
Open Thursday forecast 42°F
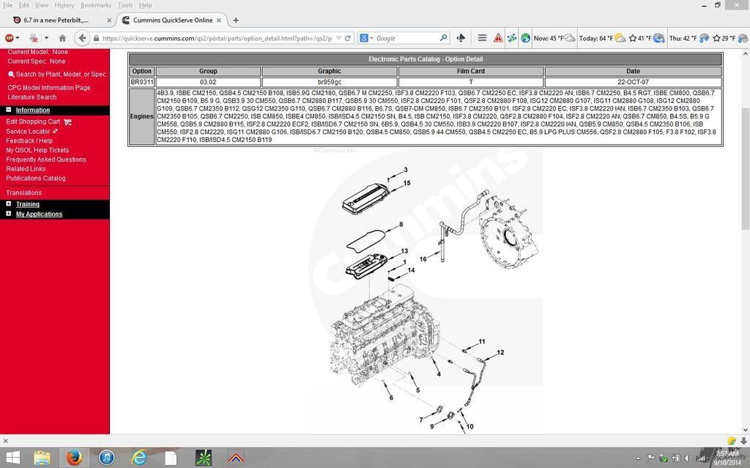pos(688,38)
